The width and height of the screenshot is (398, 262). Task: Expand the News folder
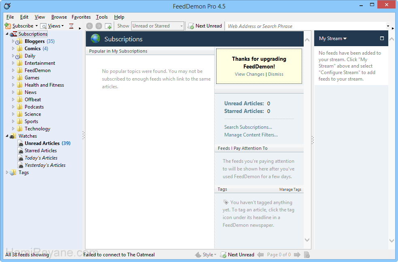point(13,92)
